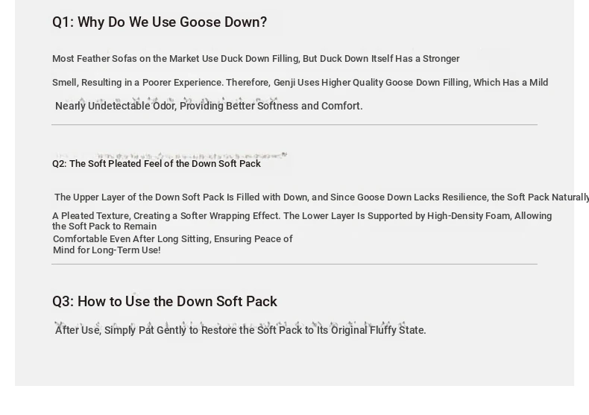Click the line Comfortable Even After Long Sitting
The image size is (589, 415).
[x=173, y=239]
